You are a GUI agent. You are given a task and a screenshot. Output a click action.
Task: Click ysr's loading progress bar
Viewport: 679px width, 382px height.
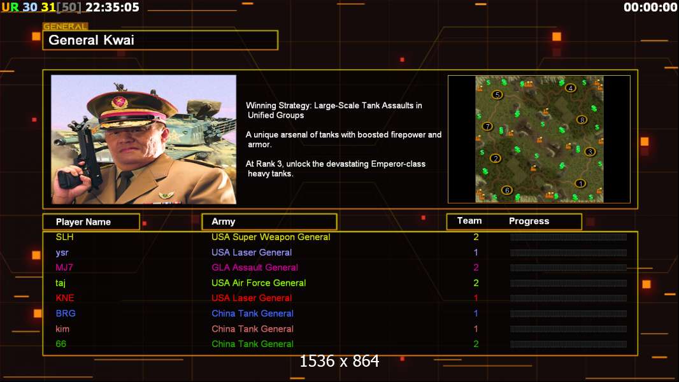(x=569, y=253)
